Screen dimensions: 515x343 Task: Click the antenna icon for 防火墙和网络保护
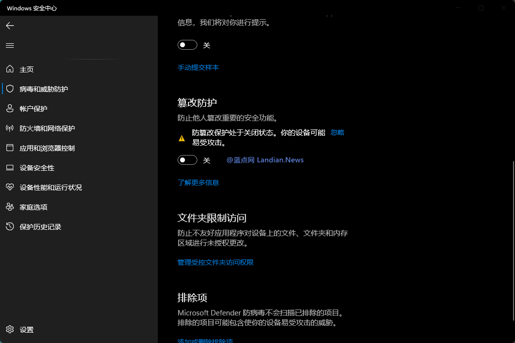pyautogui.click(x=10, y=128)
